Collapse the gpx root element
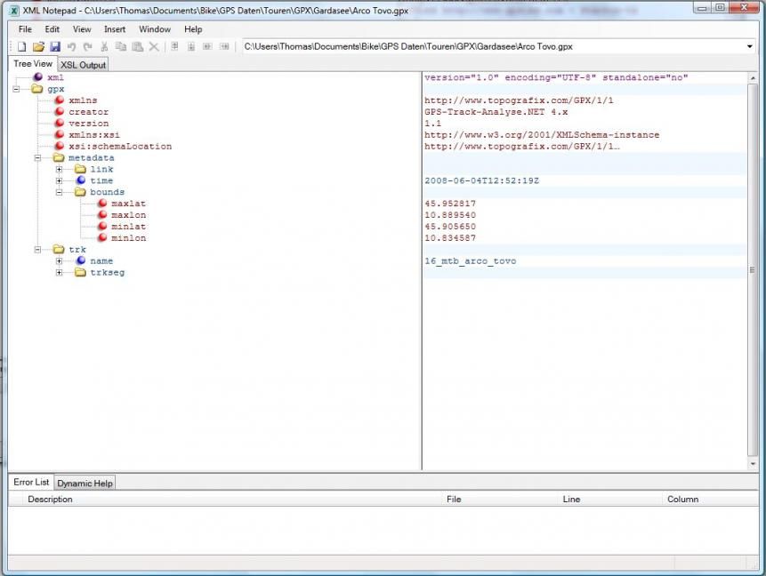 click(x=16, y=90)
